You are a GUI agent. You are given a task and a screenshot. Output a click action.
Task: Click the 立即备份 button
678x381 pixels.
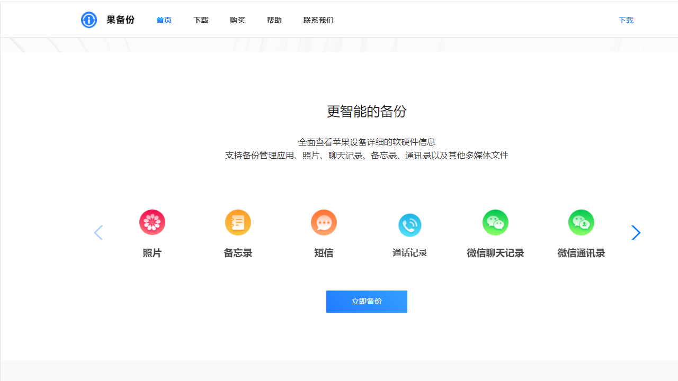(367, 301)
